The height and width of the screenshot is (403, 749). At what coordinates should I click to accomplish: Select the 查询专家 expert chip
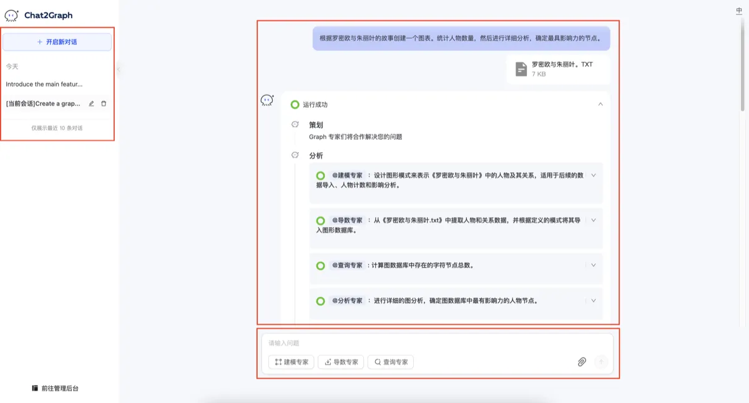(391, 362)
